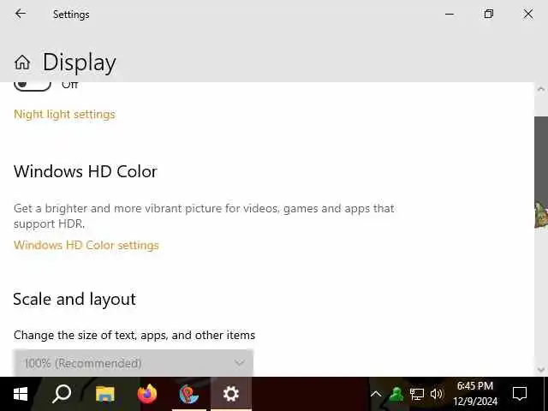This screenshot has height=411, width=548.
Task: Click the scrollbar down arrow
Action: [x=541, y=369]
